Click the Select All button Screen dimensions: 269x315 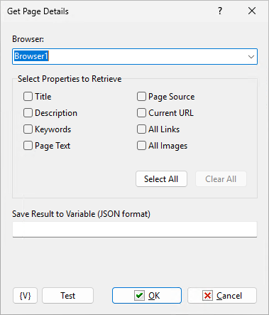[161, 179]
